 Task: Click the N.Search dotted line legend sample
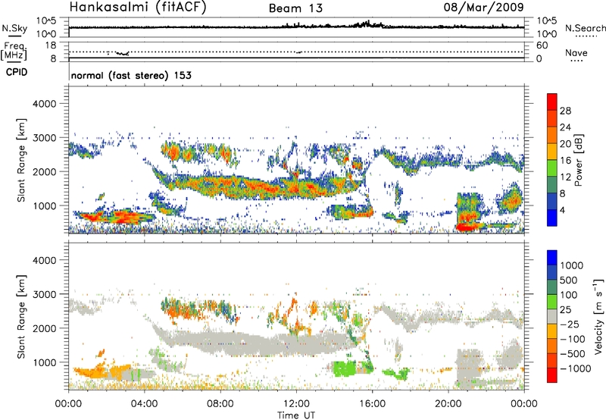coord(585,36)
